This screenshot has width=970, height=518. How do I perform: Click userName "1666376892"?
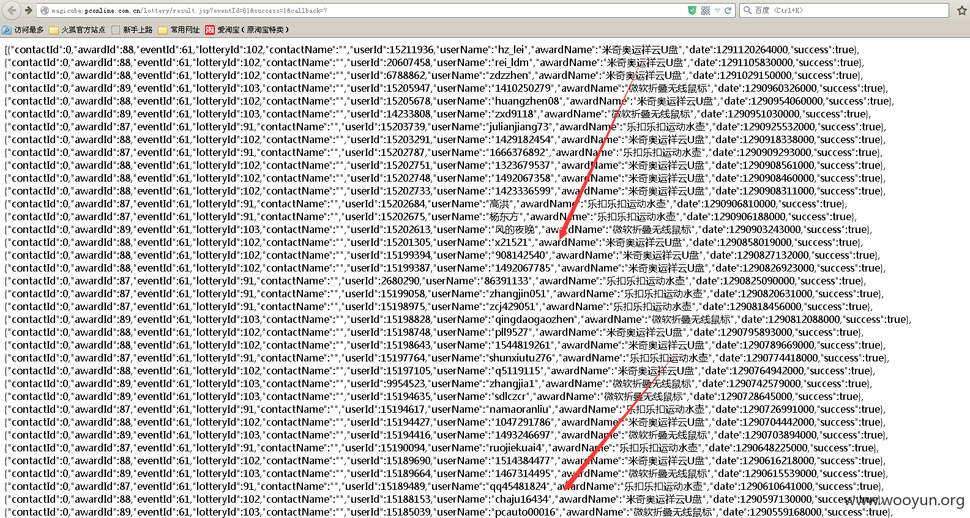[517, 152]
